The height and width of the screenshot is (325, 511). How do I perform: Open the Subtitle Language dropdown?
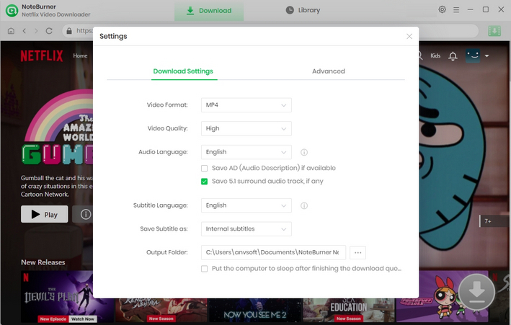246,205
